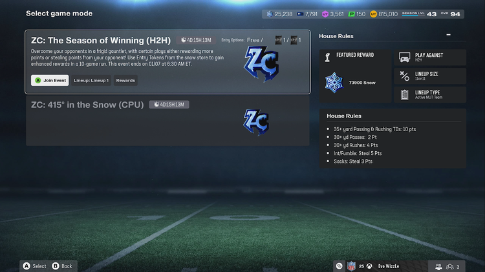Select ZC: 415° in the Snow (CPU) event

(167, 120)
